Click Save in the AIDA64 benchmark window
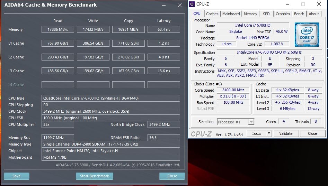 [17, 176]
